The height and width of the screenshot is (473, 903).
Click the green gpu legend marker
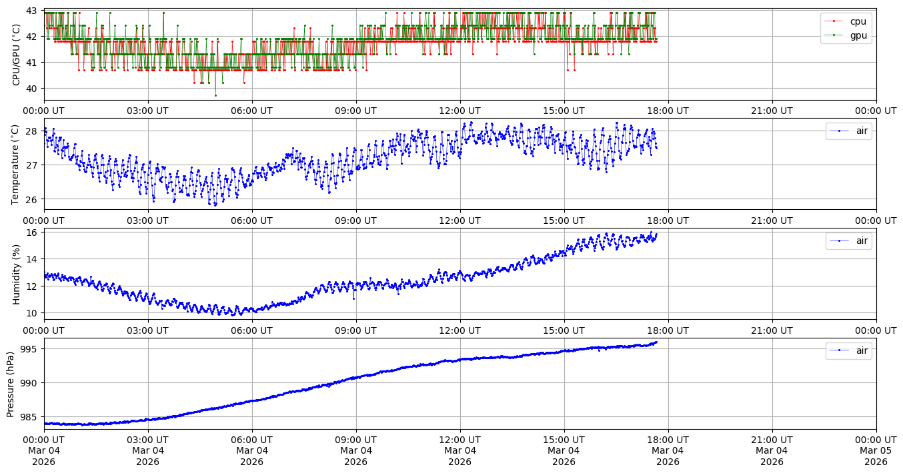[833, 36]
